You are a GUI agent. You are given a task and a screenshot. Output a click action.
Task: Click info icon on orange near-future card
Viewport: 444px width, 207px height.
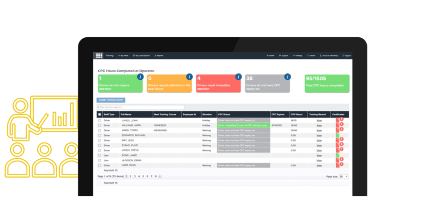coord(189,77)
